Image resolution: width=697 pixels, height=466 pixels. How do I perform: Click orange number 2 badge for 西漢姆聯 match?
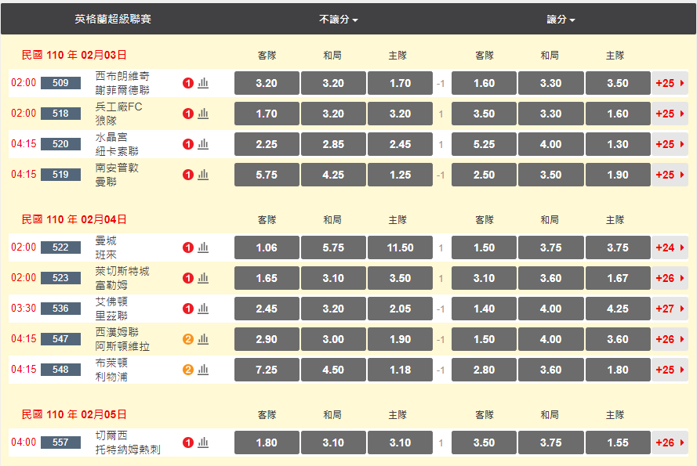(x=188, y=339)
